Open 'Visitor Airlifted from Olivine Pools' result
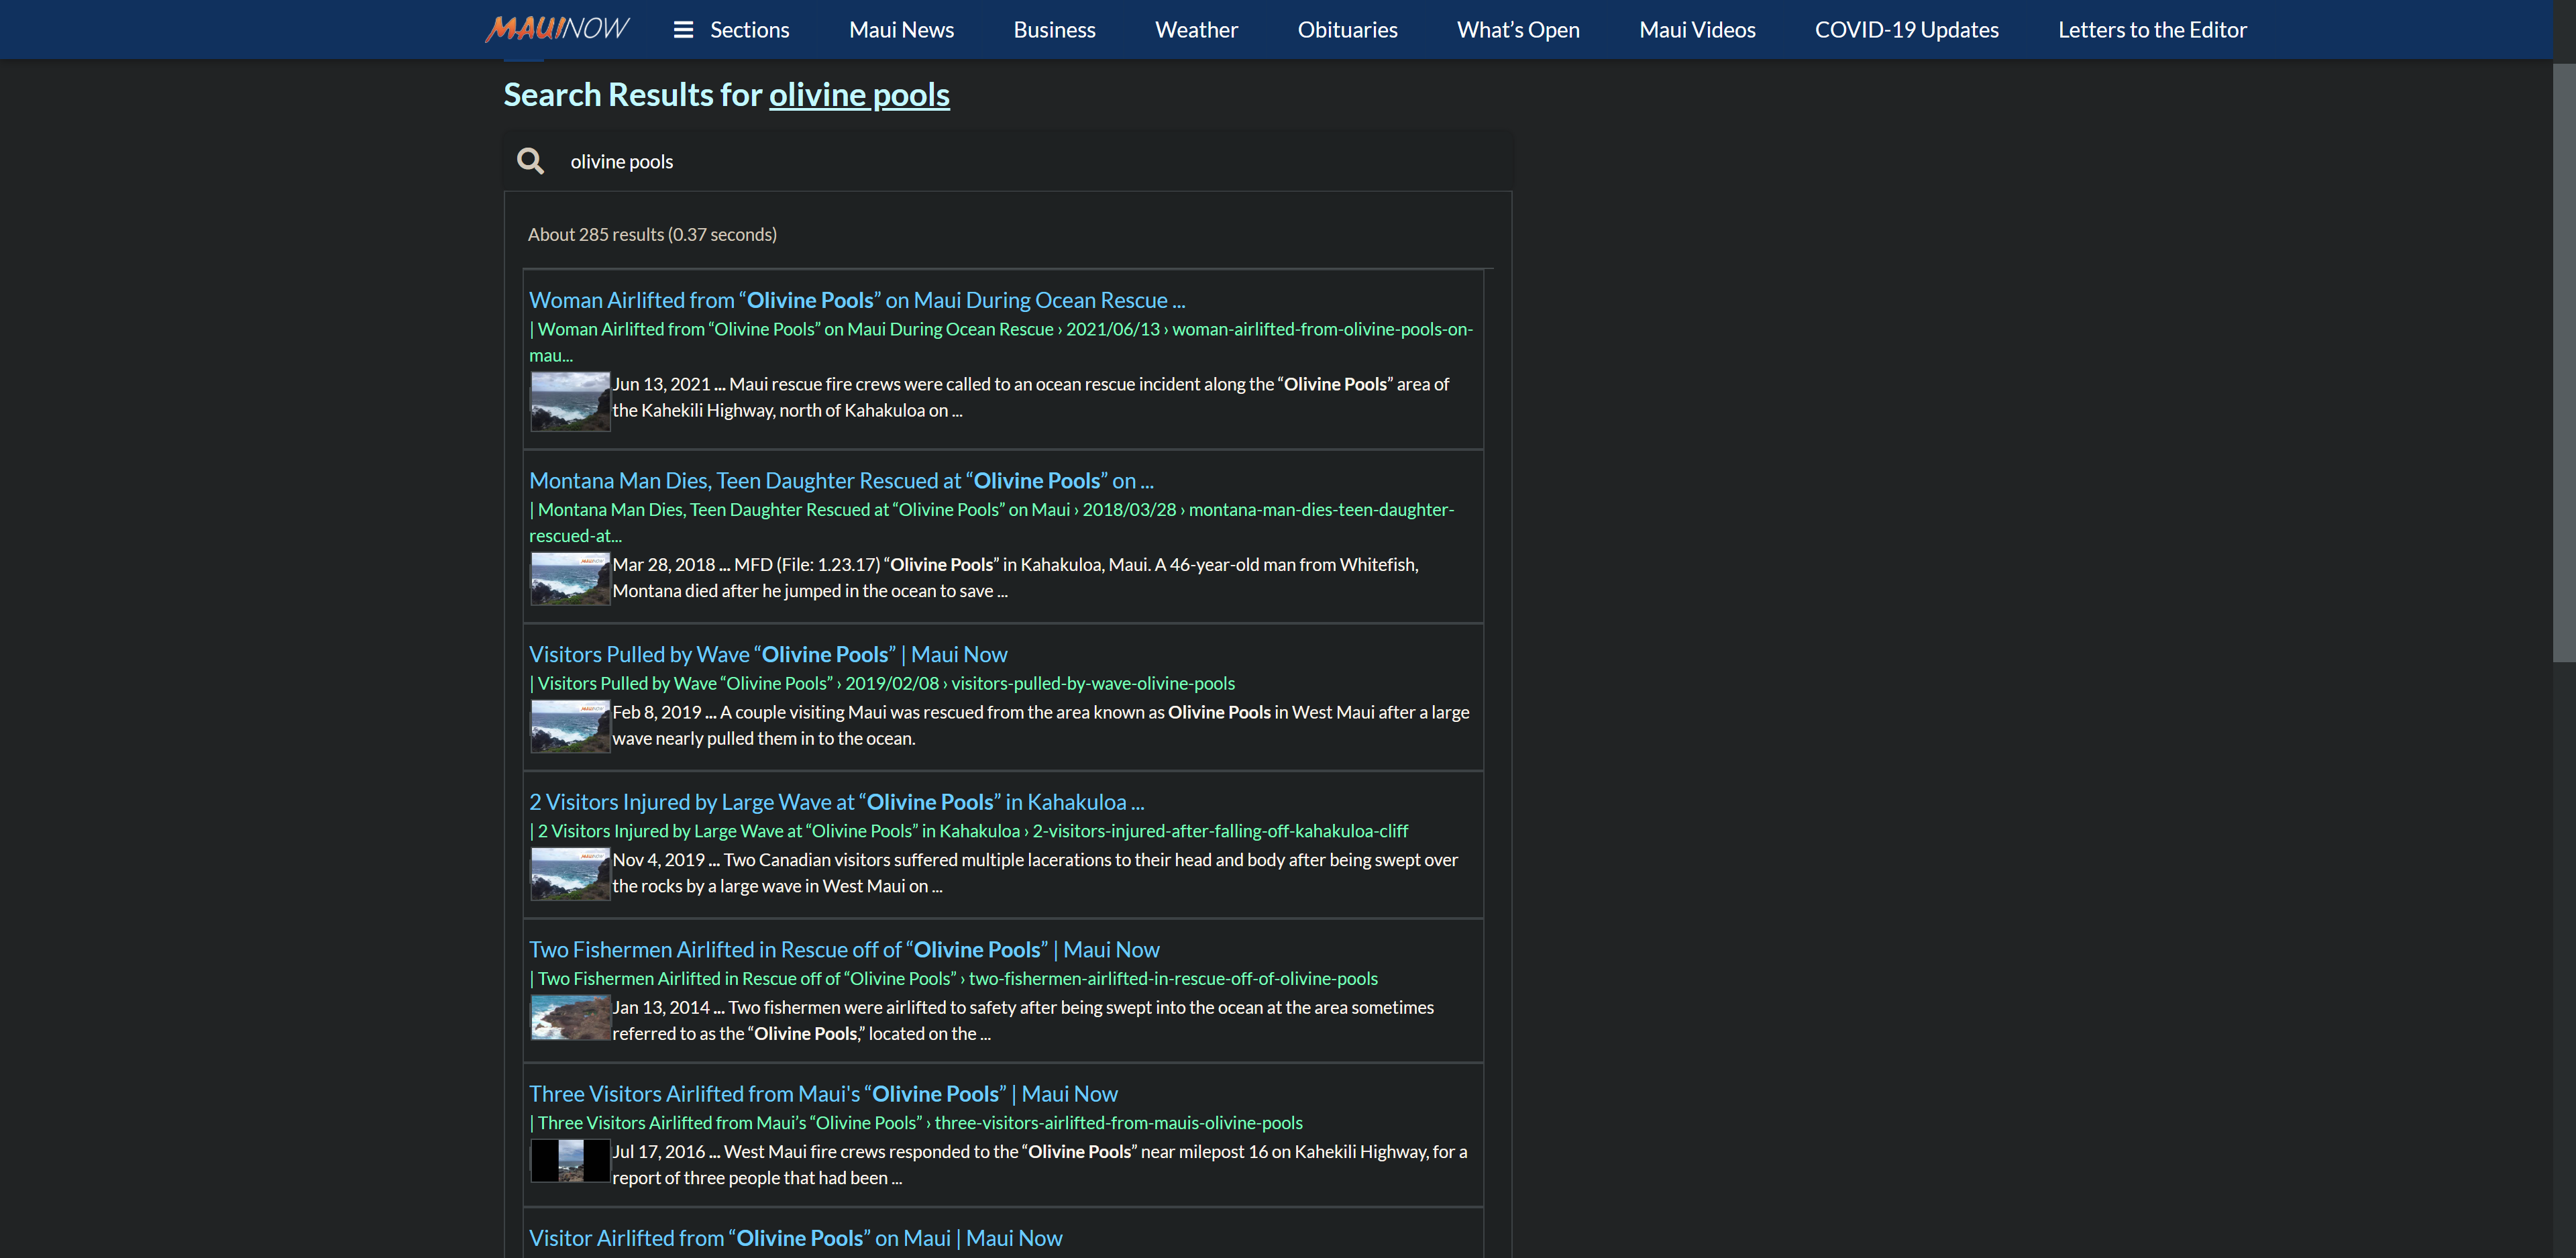The image size is (2576, 1258). pyautogui.click(x=795, y=1238)
